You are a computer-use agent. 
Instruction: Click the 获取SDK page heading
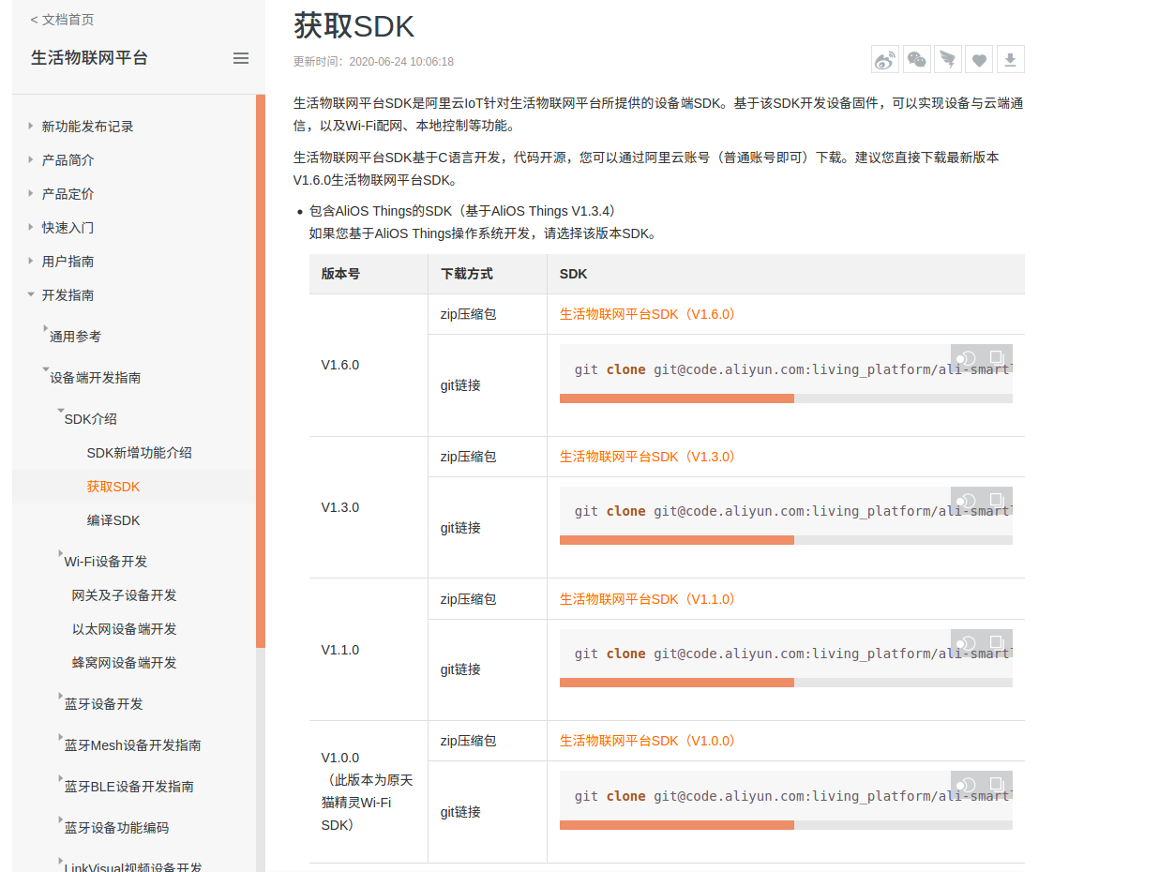click(x=354, y=25)
